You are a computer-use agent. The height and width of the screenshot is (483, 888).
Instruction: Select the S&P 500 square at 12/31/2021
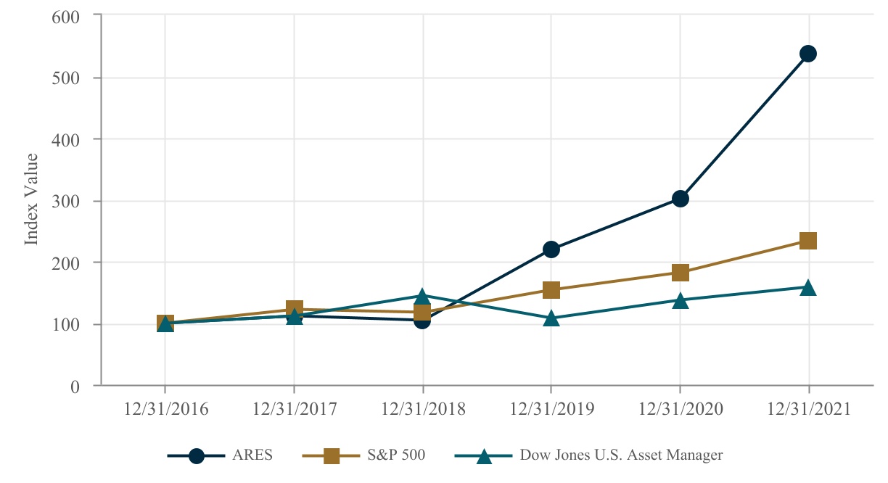pos(808,241)
